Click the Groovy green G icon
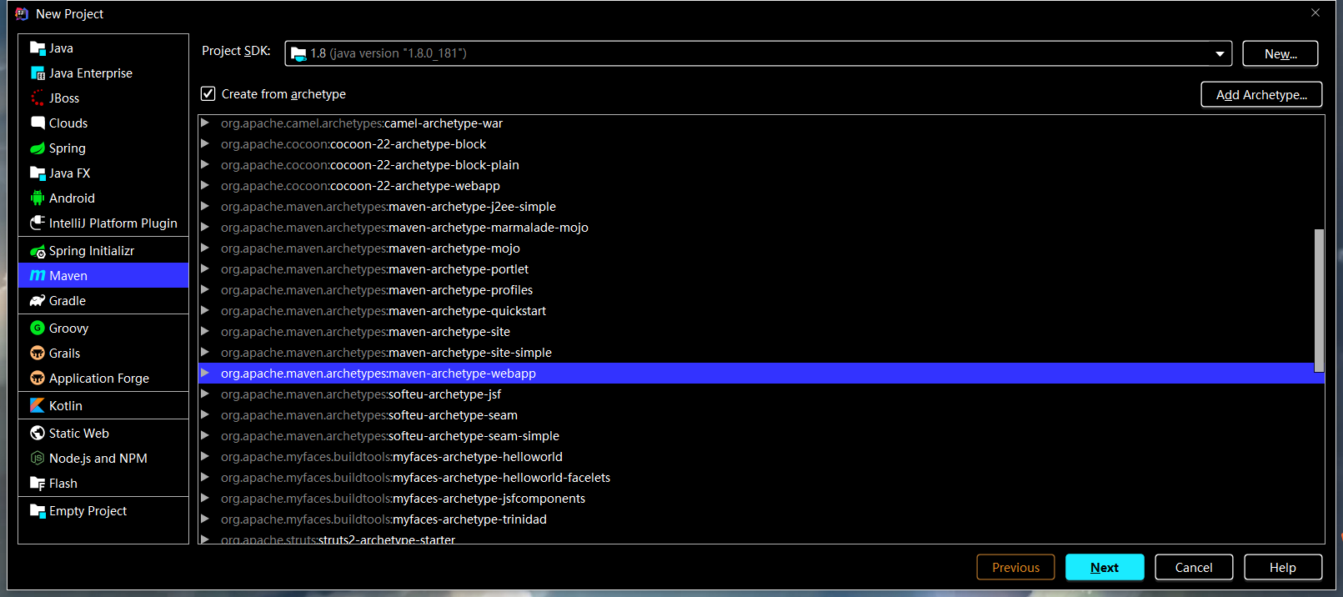 click(38, 329)
